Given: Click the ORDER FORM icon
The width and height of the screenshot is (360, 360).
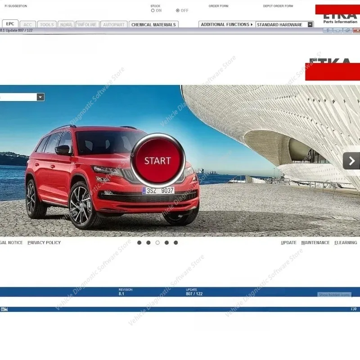Looking at the screenshot, I should tap(219, 6).
